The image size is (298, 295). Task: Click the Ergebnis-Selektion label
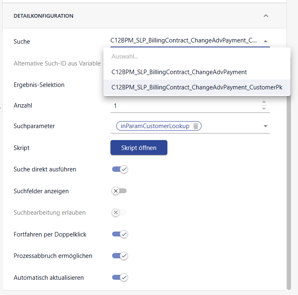[x=39, y=85]
